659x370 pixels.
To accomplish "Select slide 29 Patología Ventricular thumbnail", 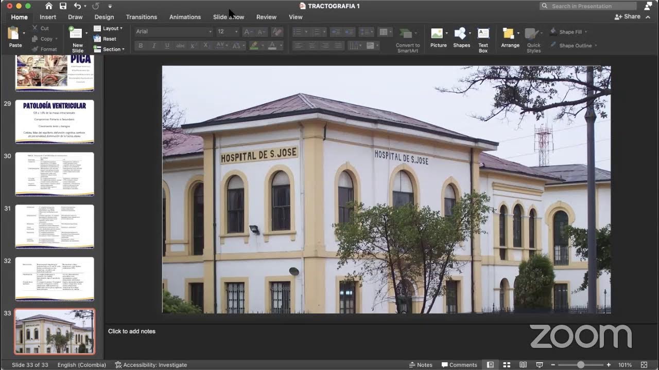I will pos(55,121).
